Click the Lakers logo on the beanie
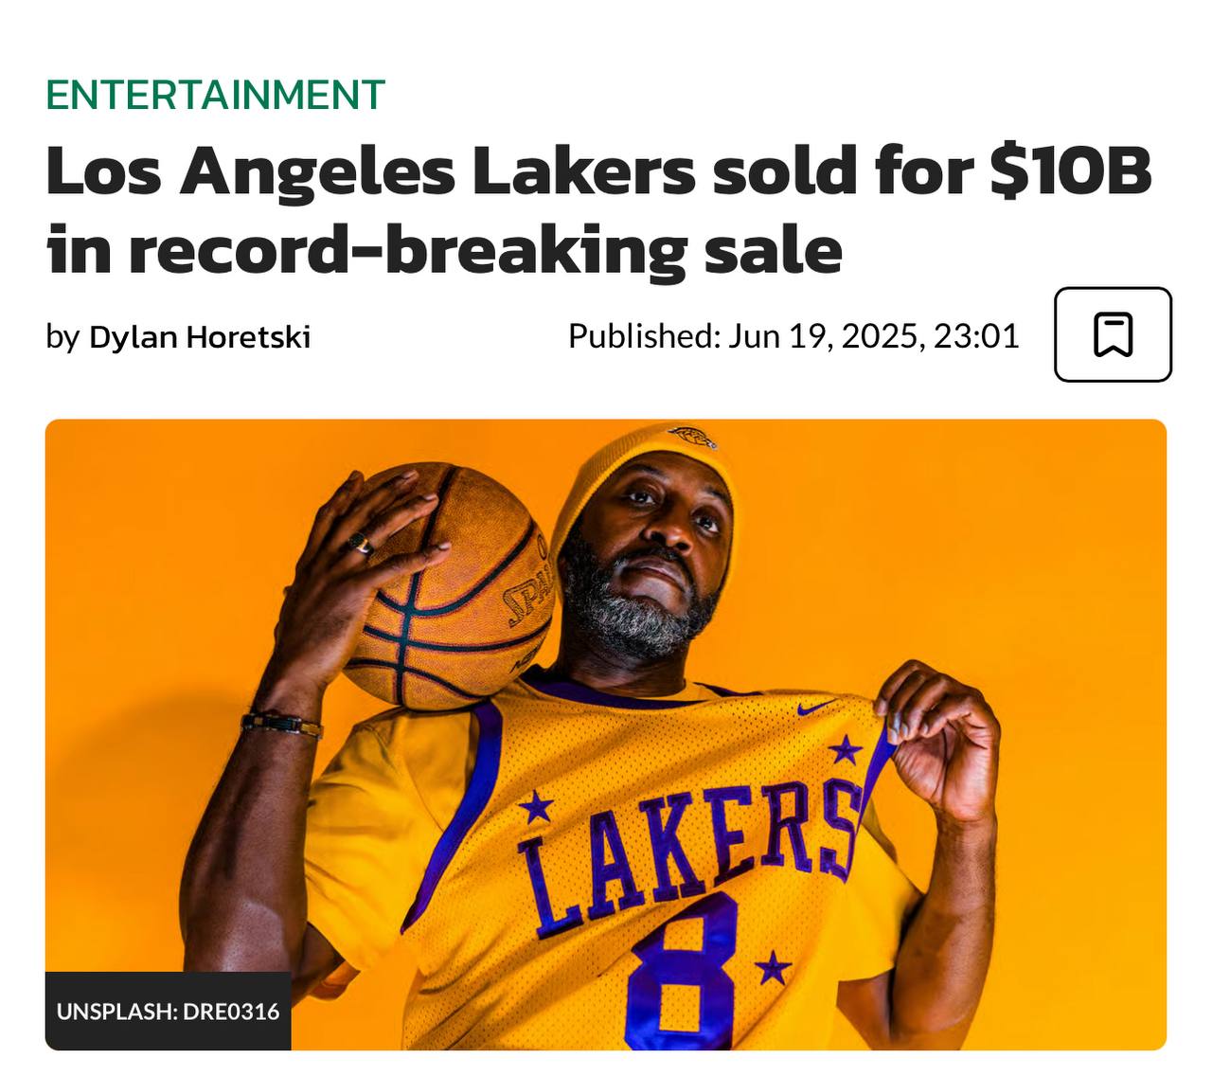This screenshot has width=1212, height=1076. click(691, 437)
